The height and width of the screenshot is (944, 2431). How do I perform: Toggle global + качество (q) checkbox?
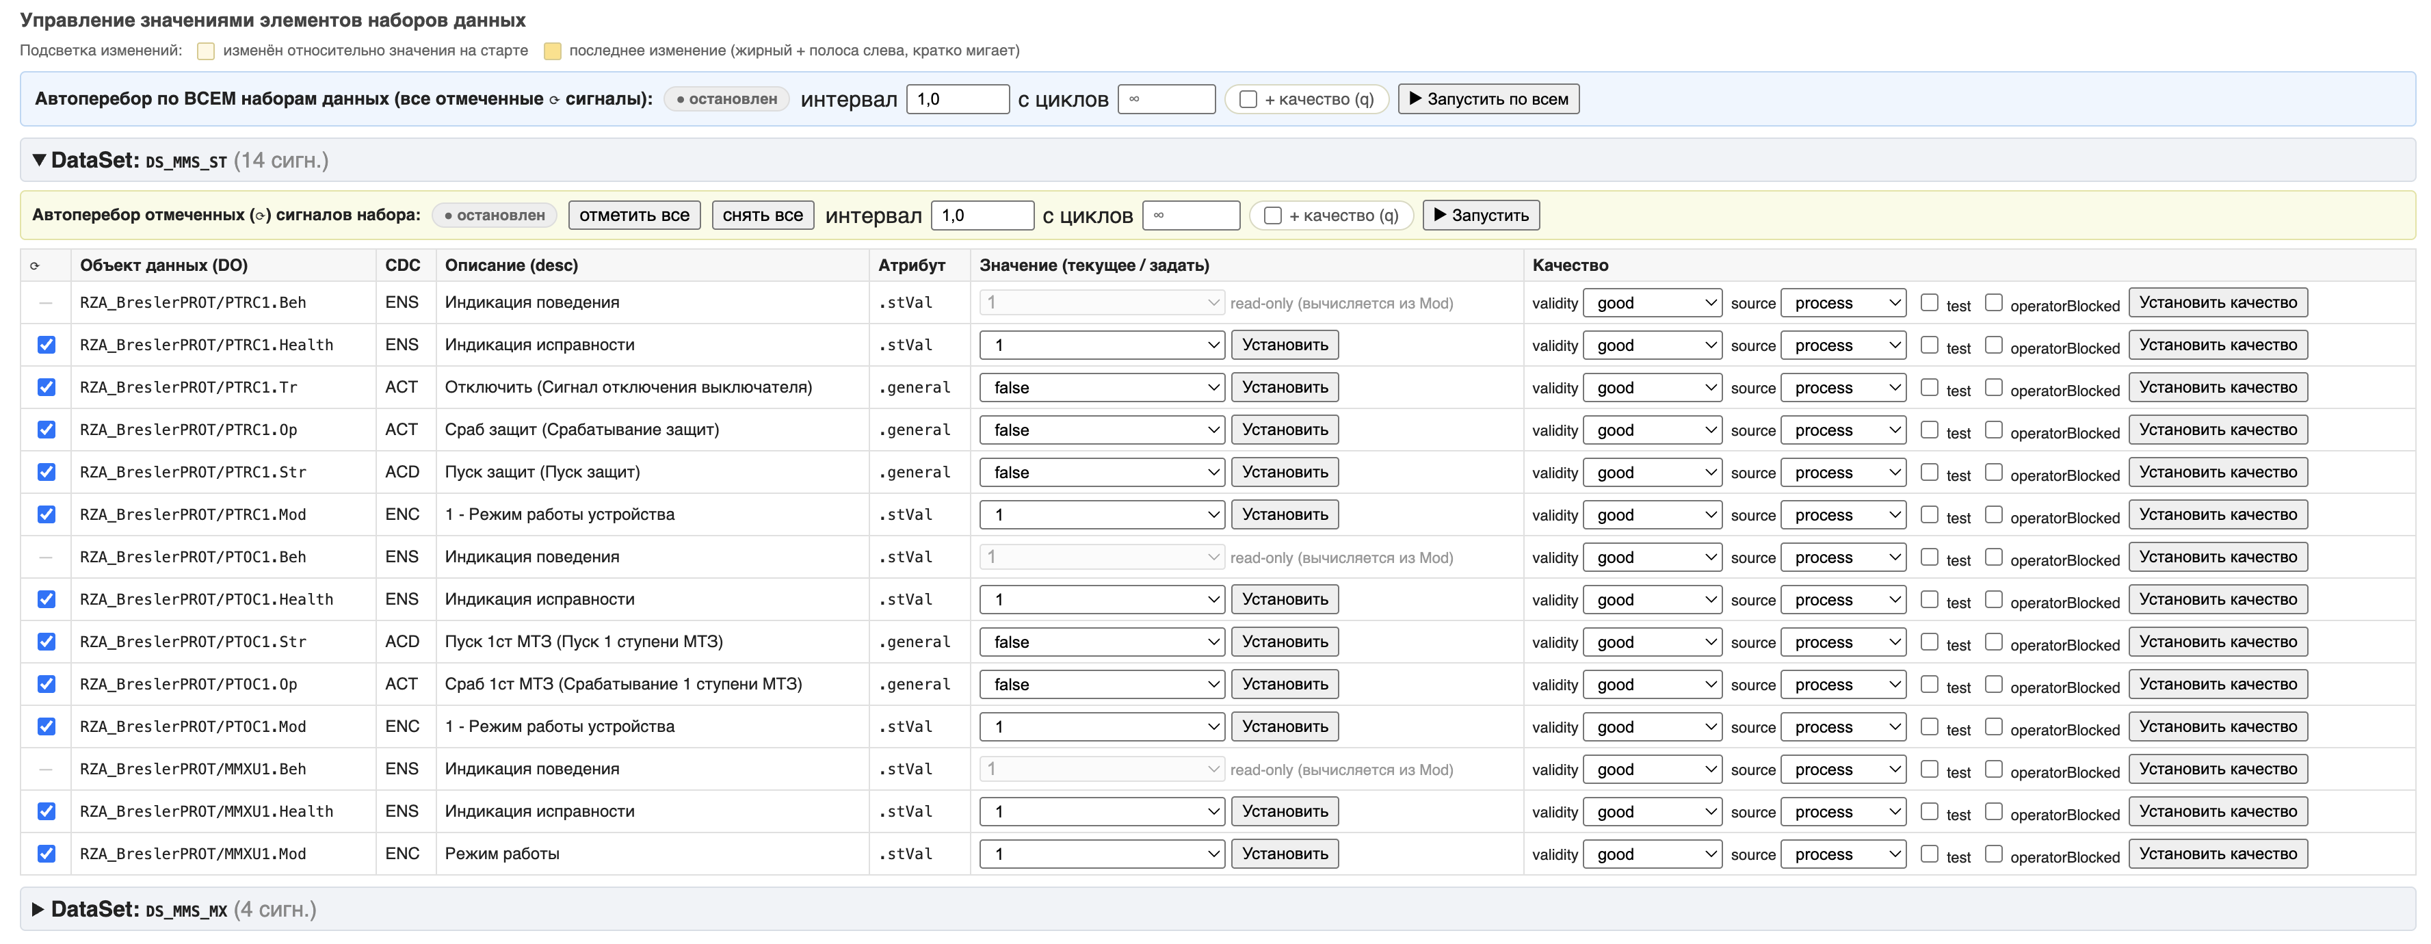pyautogui.click(x=1248, y=99)
